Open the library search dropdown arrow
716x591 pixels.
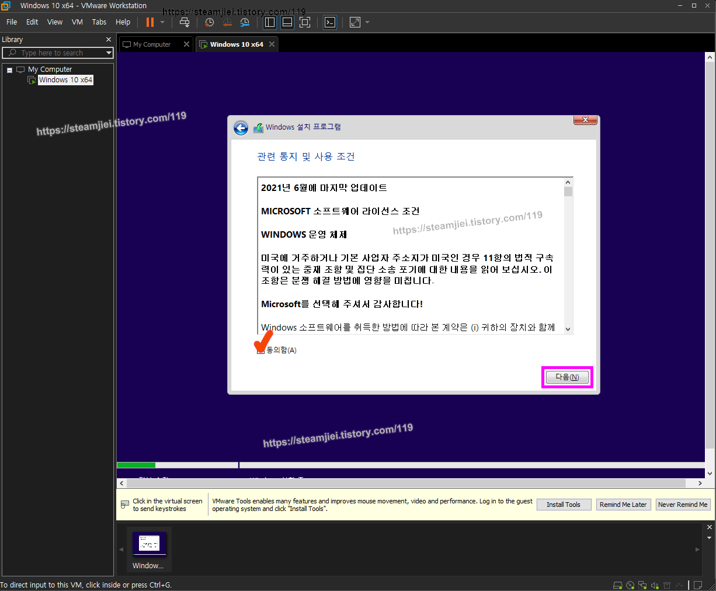tap(109, 53)
